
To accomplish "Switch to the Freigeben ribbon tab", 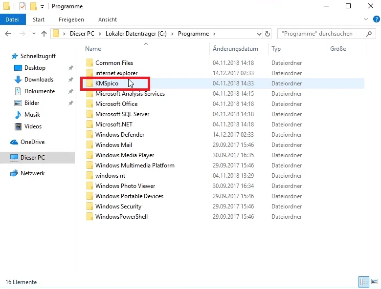I will pos(71,20).
